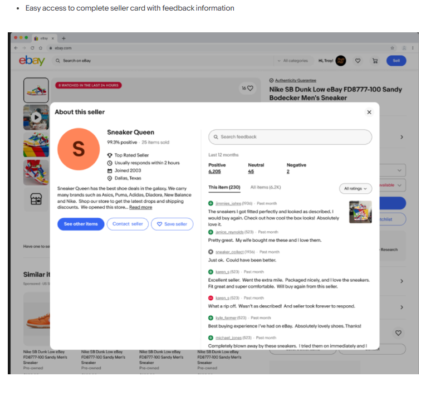Image resolution: width=426 pixels, height=396 pixels.
Task: Click the watchlist heart icon in header
Action: coord(358,61)
